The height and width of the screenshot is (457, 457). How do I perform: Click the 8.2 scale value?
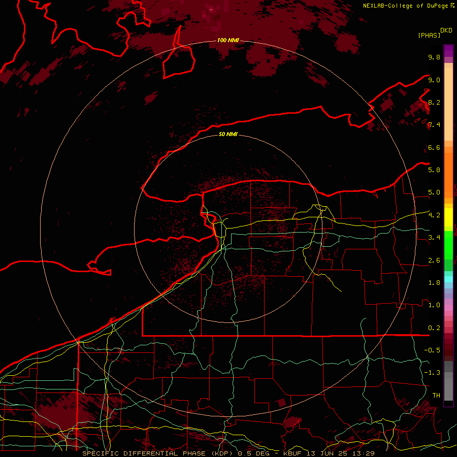(x=434, y=102)
